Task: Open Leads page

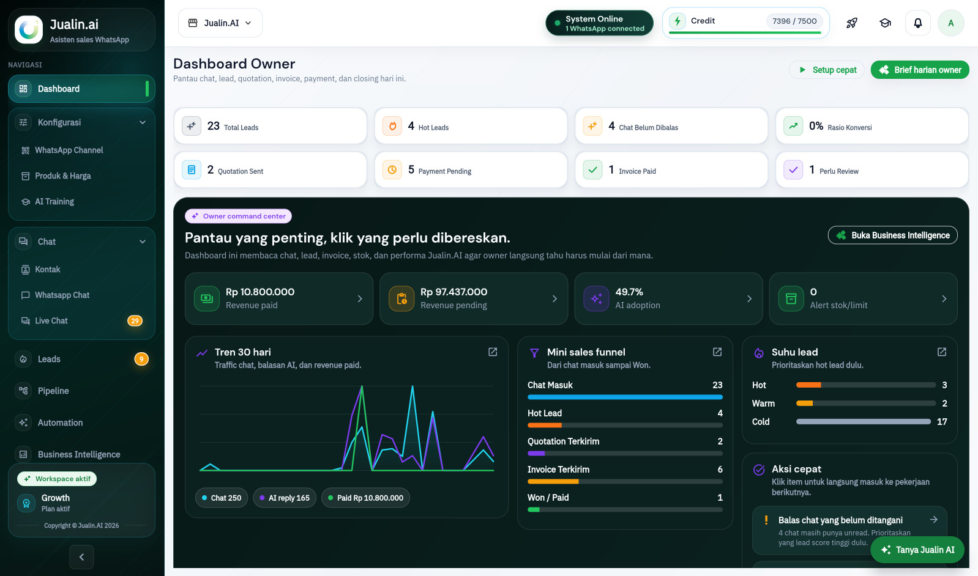Action: (x=81, y=359)
